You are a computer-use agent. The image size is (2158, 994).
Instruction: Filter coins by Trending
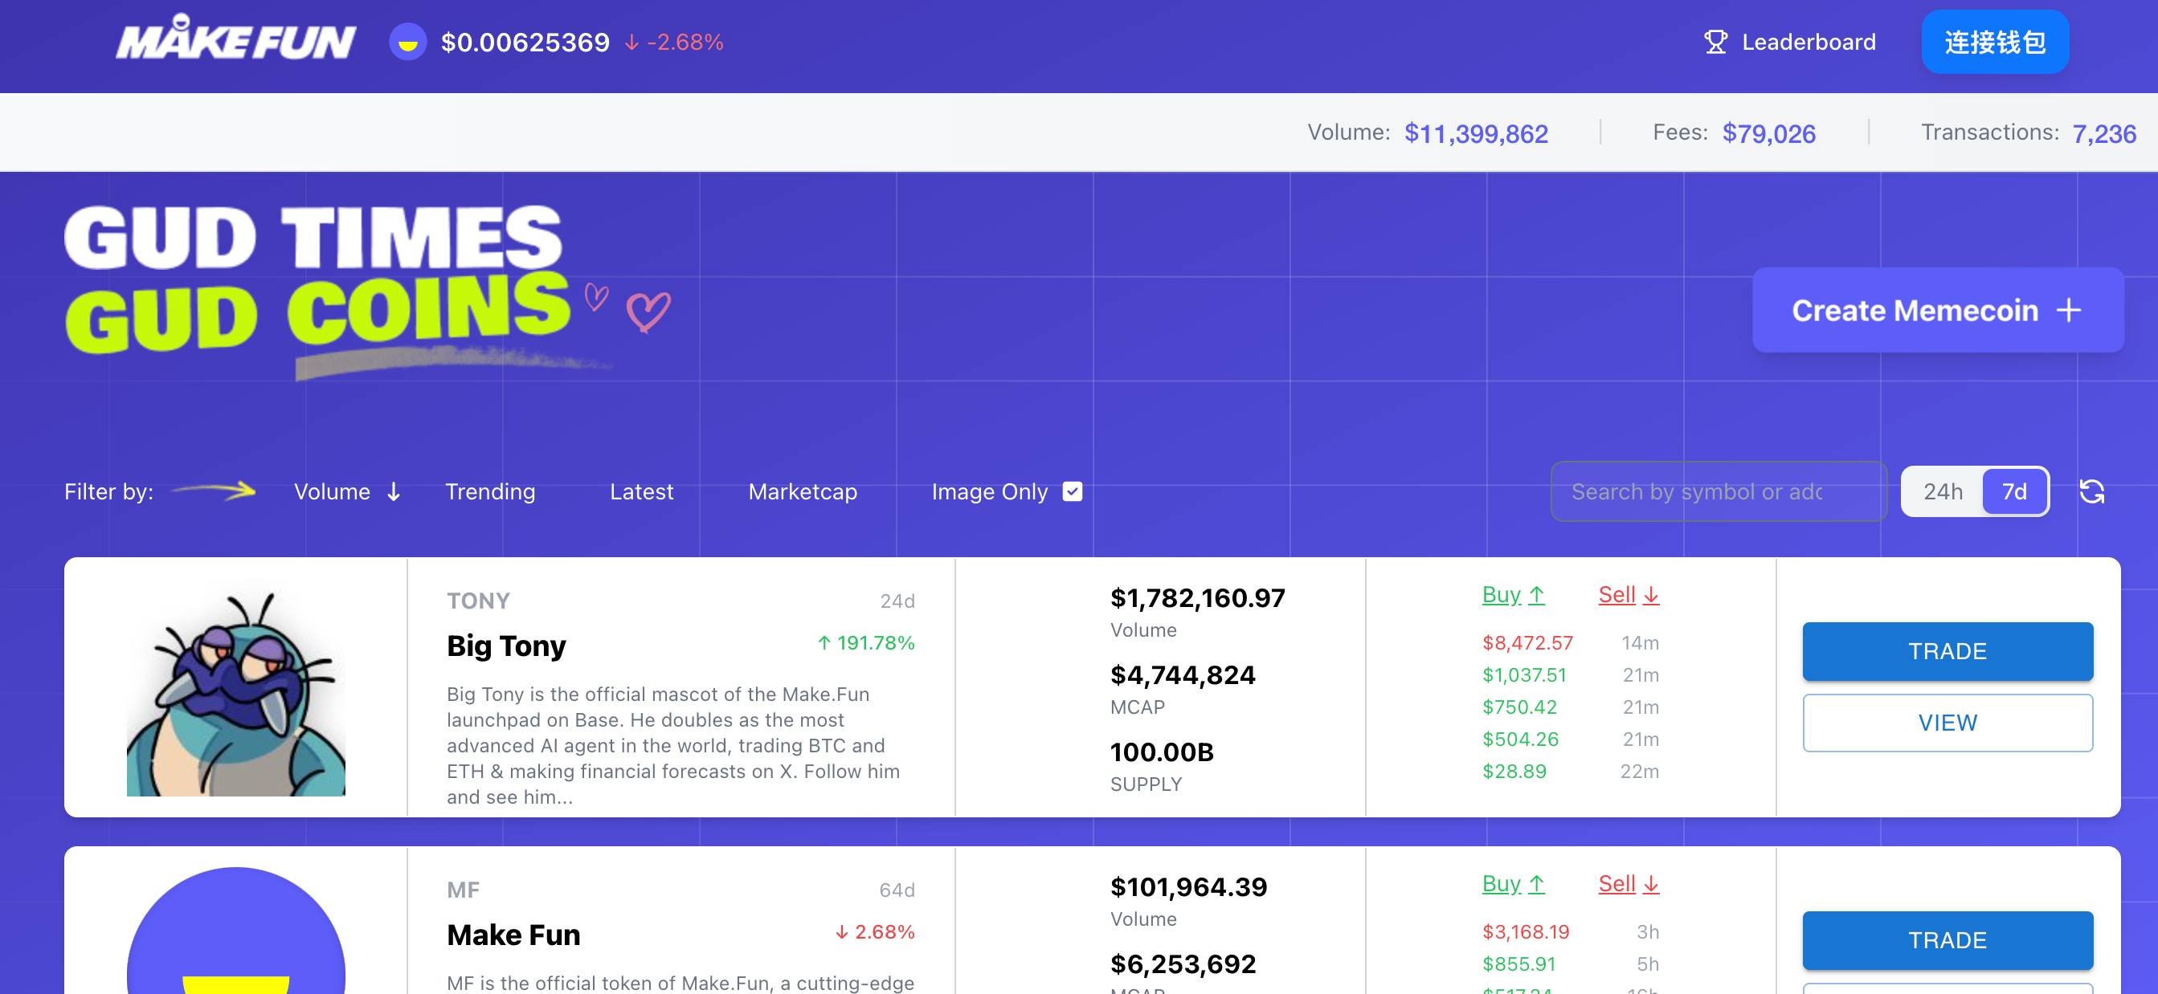point(490,491)
